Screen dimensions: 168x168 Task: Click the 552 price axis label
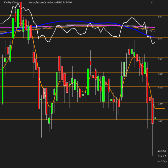click(x=160, y=74)
